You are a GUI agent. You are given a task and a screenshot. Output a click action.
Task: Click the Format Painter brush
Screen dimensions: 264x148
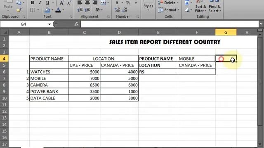[x=19, y=10]
